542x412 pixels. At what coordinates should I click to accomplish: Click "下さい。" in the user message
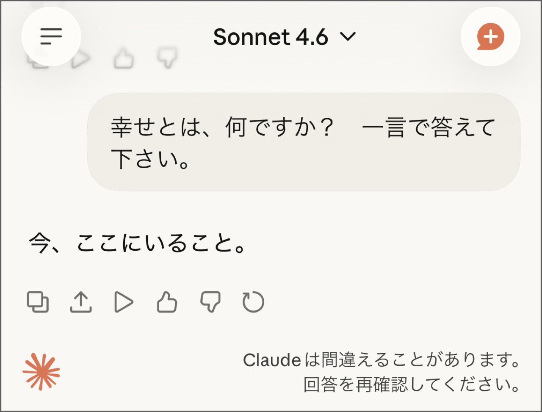(x=150, y=159)
